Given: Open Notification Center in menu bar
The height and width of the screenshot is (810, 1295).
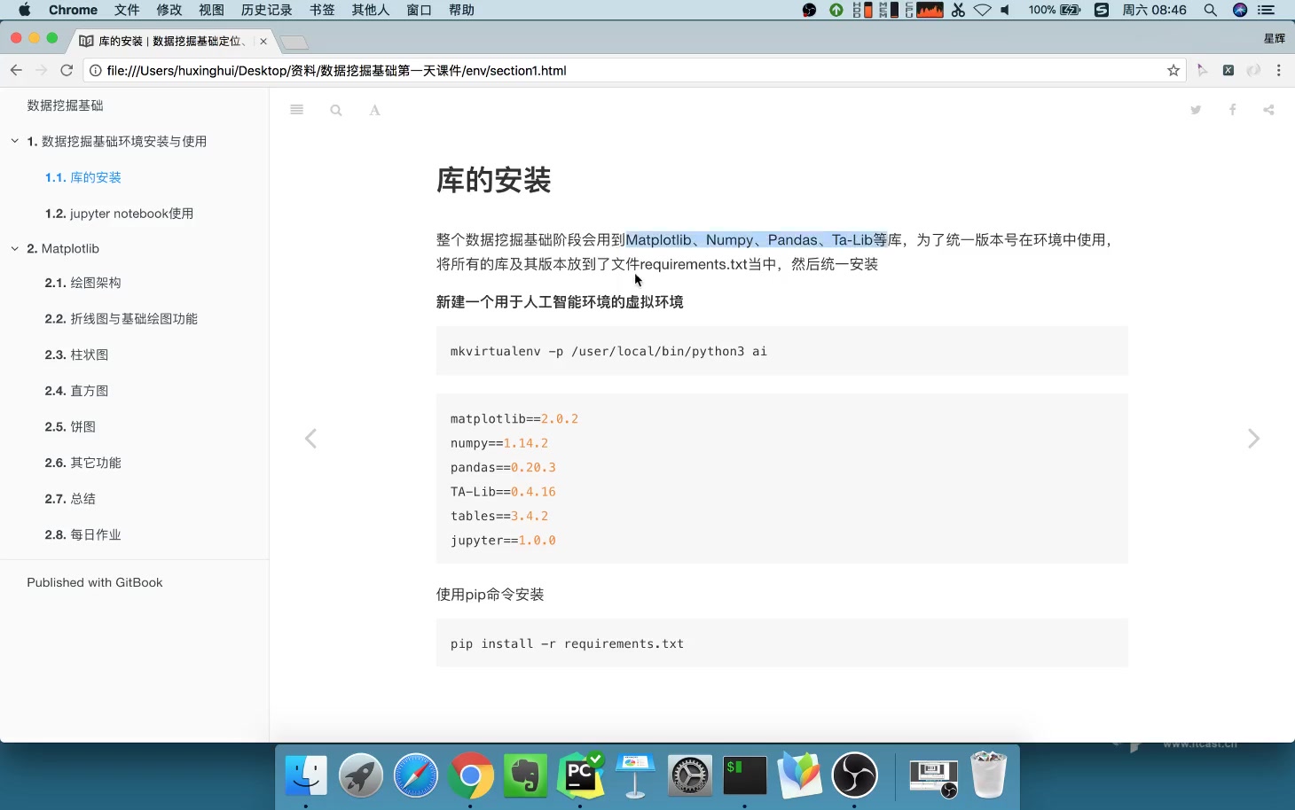Looking at the screenshot, I should pos(1267,10).
